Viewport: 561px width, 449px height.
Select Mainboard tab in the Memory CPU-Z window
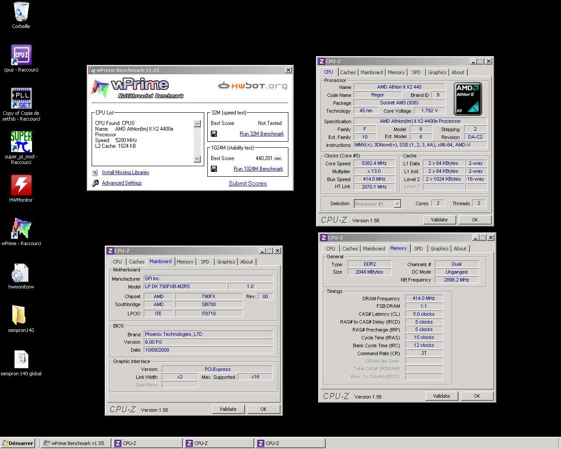tap(374, 249)
